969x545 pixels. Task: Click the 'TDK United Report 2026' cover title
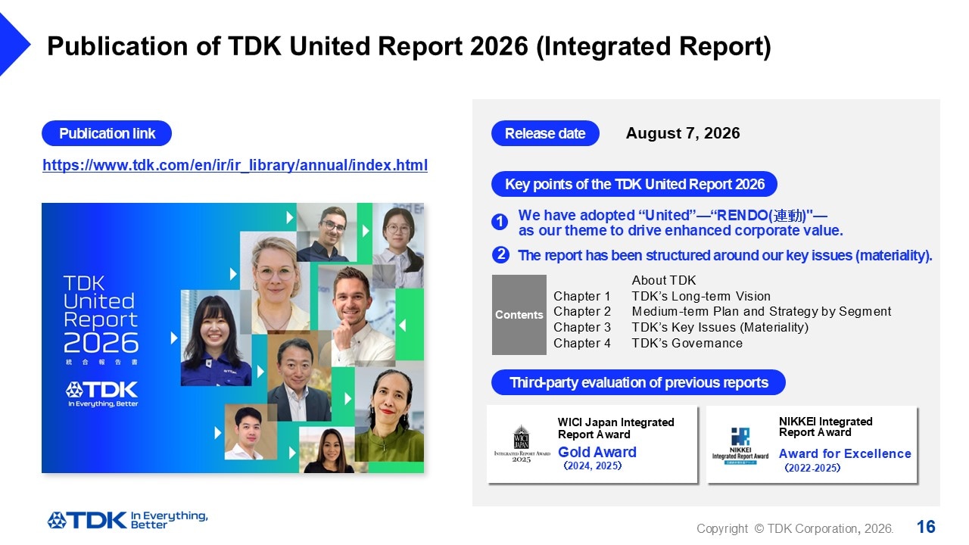pyautogui.click(x=101, y=314)
